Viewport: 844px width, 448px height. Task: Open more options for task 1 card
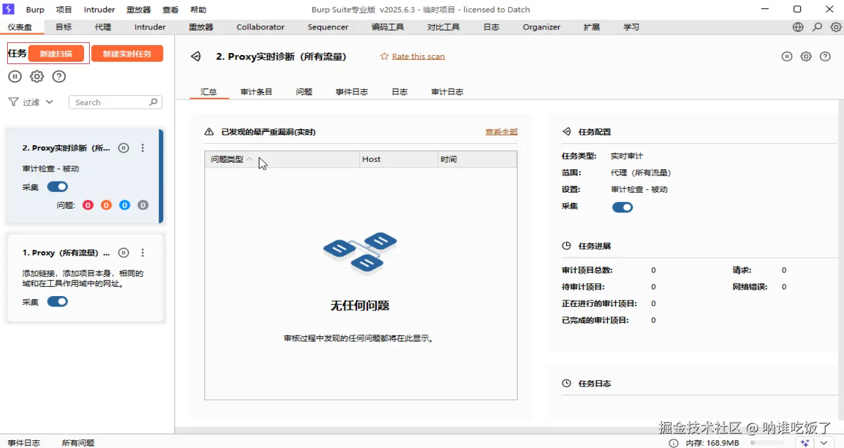click(x=143, y=253)
